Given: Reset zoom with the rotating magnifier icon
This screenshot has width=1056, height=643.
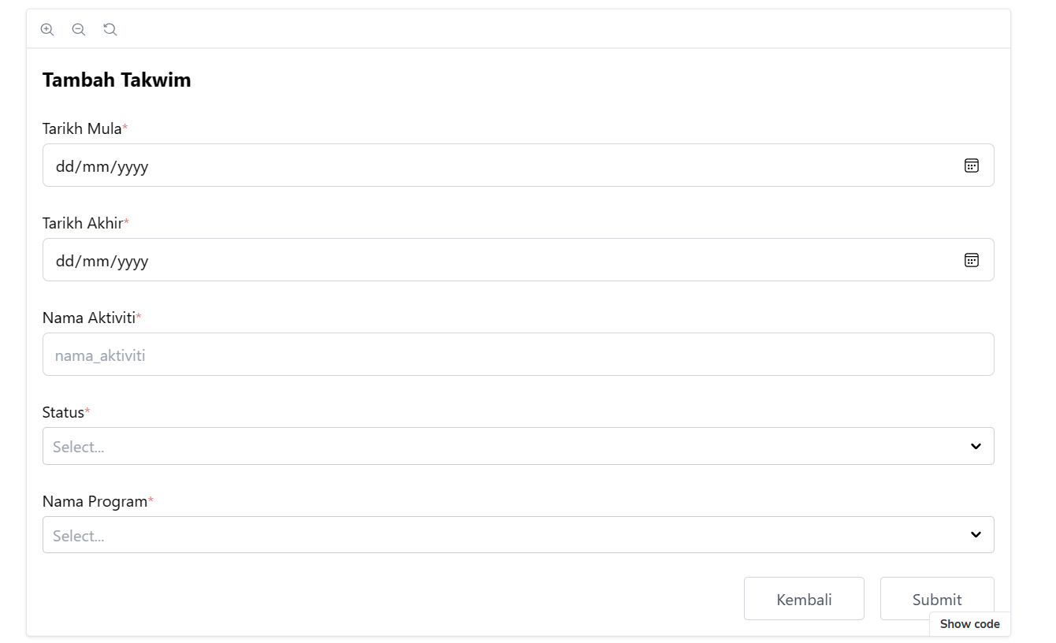Looking at the screenshot, I should click(110, 29).
